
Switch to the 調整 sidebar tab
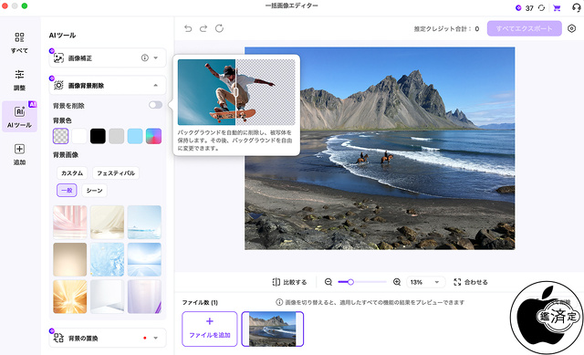(19, 79)
